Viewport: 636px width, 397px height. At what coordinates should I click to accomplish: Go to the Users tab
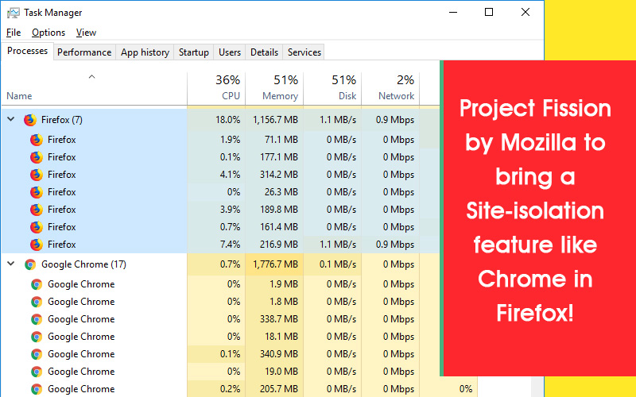[x=230, y=52]
